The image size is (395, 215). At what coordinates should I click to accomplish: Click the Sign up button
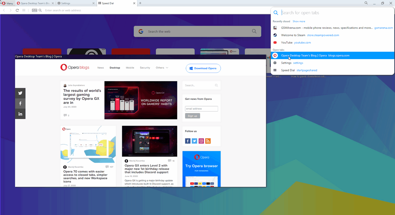click(193, 116)
